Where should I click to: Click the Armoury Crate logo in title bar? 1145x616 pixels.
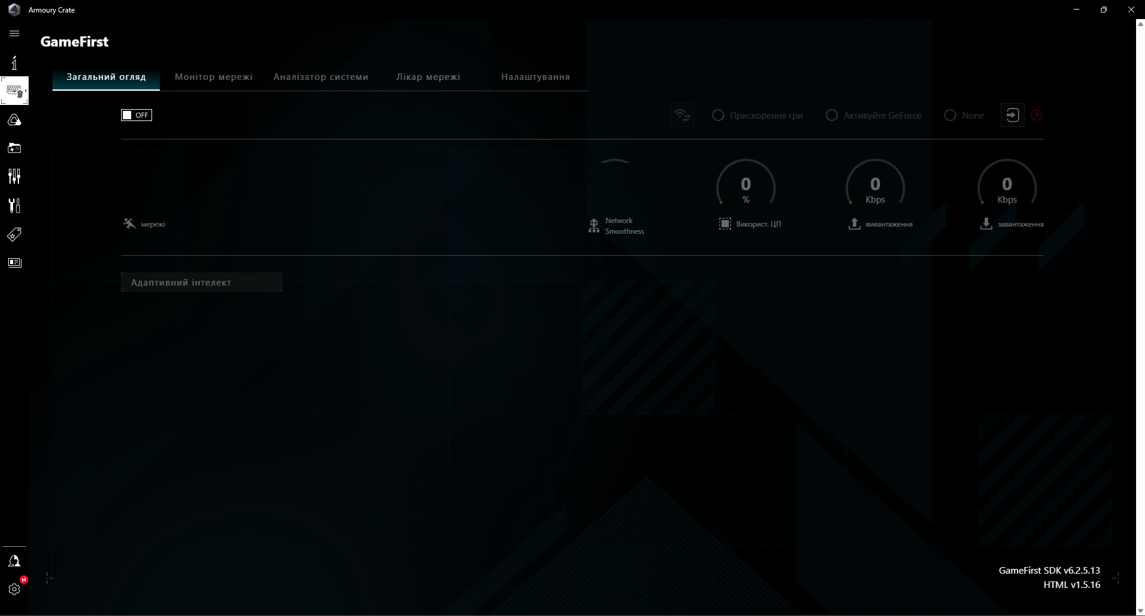tap(14, 10)
